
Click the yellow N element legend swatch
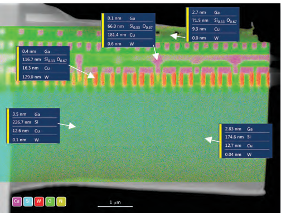pos(61,201)
